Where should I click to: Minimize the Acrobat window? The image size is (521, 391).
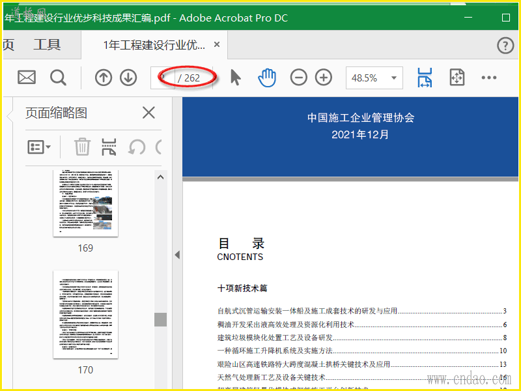468,18
